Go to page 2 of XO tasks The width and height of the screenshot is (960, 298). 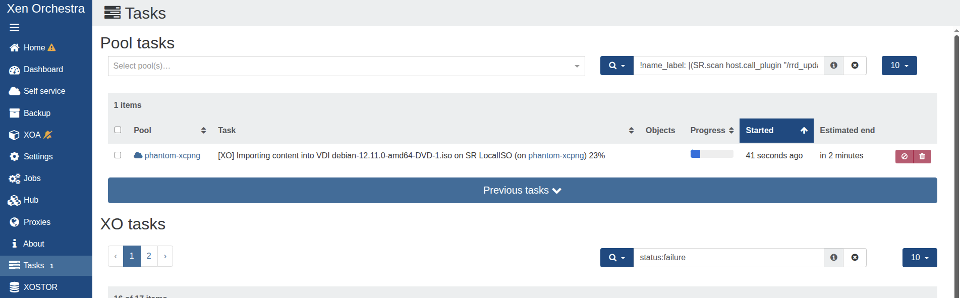[149, 256]
